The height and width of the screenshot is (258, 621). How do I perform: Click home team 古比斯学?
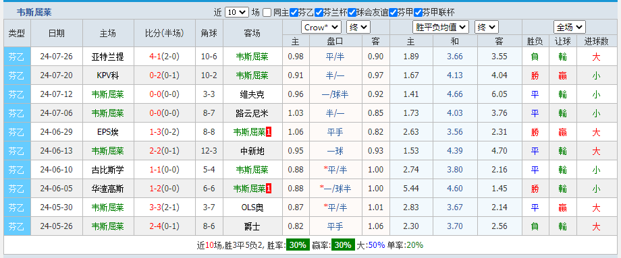[108, 170]
